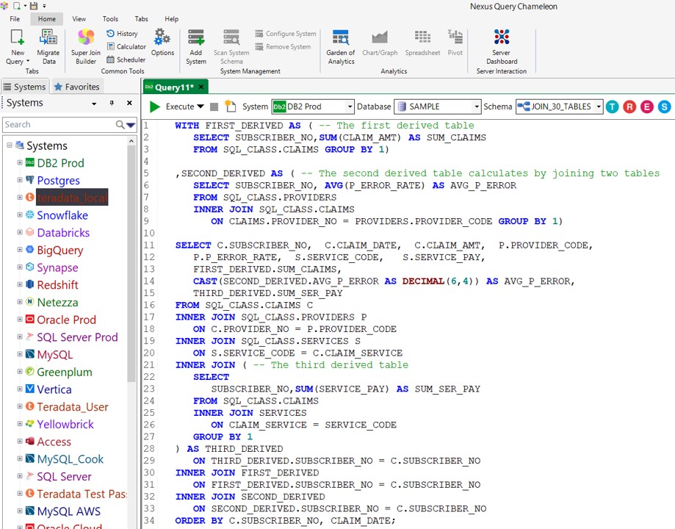Toggle the pin on Systems panel

pos(112,104)
